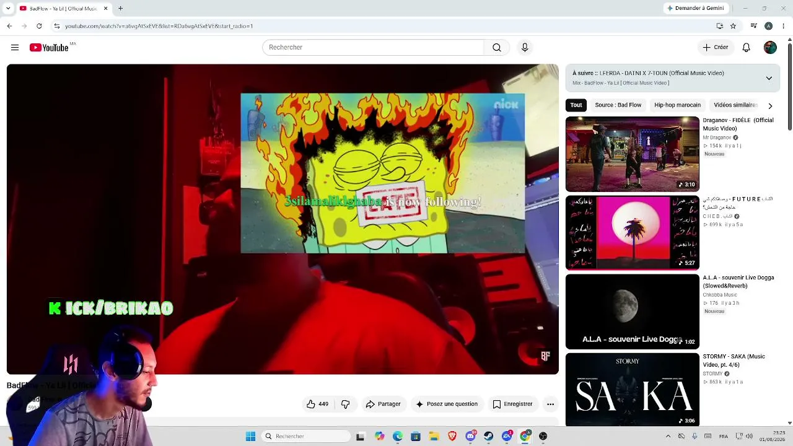Open Draganov FIDÈLE video thumbnail
Image resolution: width=793 pixels, height=446 pixels.
pyautogui.click(x=633, y=154)
